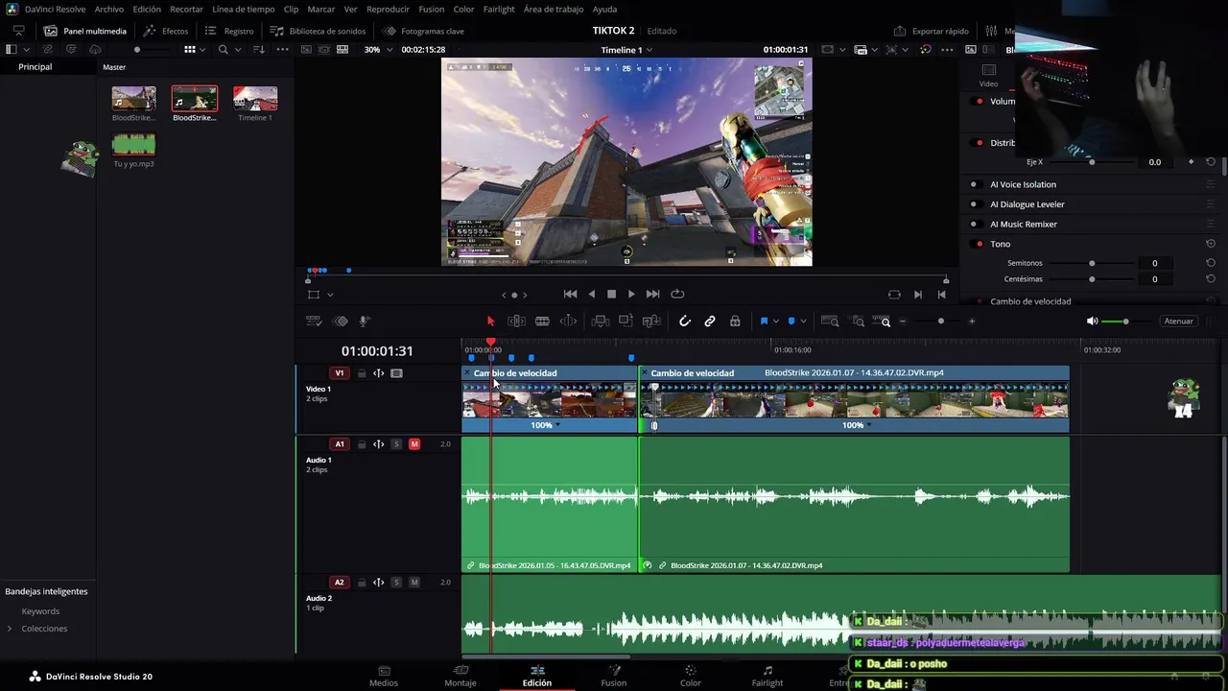Click the timeline zoom-in plus button

click(972, 322)
